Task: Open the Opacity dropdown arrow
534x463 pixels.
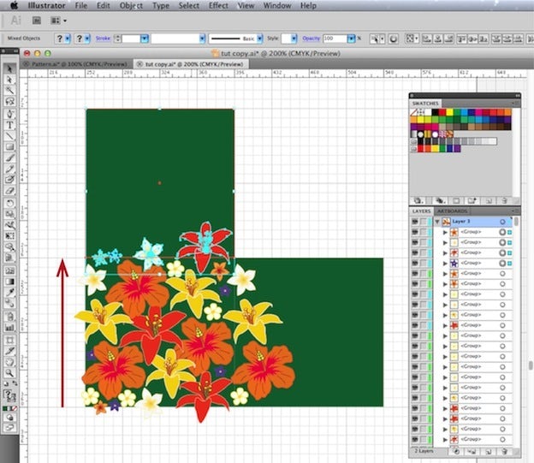Action: [351, 39]
